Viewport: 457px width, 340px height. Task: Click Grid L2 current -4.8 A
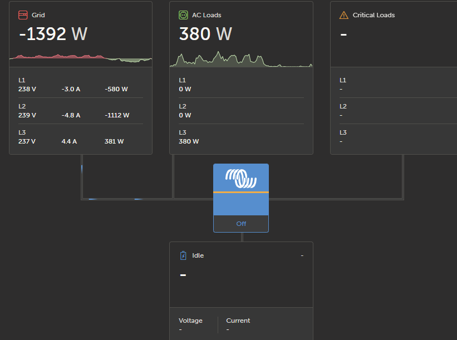click(x=71, y=115)
